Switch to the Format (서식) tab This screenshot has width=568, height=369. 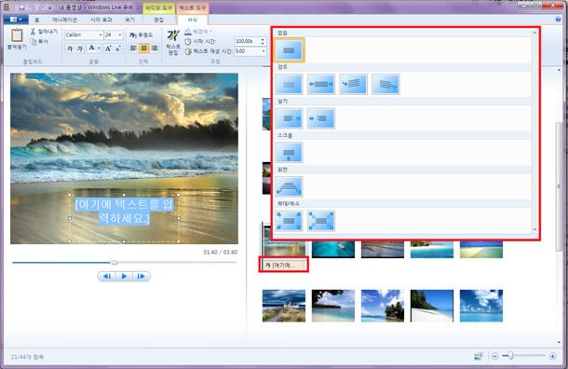click(193, 20)
